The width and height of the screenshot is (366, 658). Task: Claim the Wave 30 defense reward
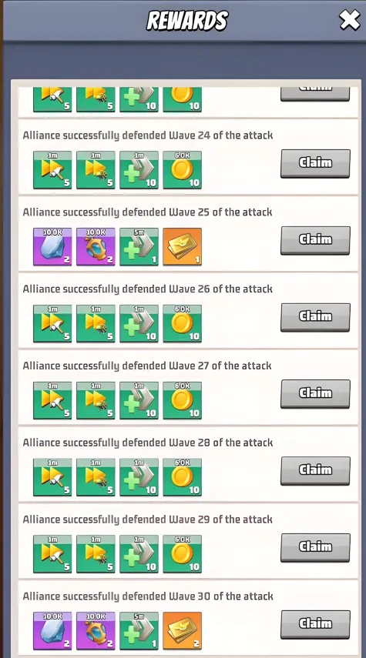pyautogui.click(x=315, y=624)
